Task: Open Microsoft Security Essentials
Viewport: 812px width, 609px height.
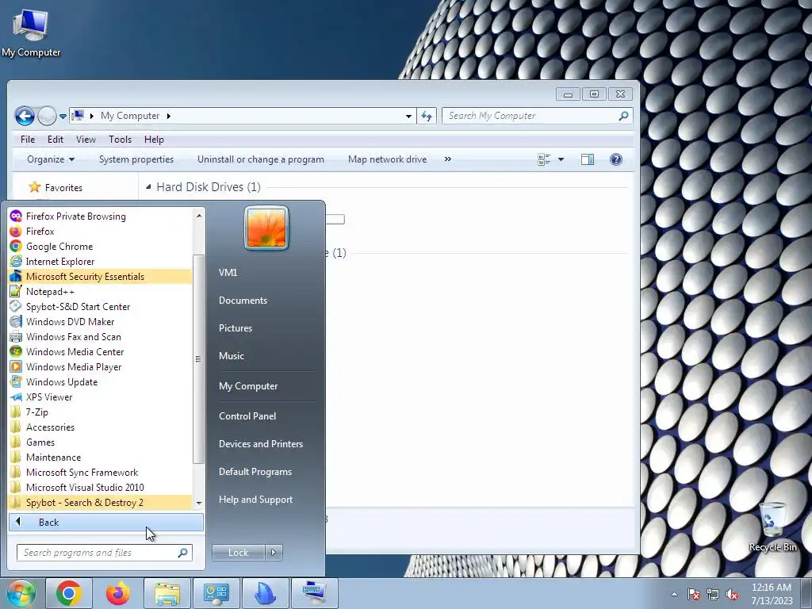Action: [x=101, y=277]
